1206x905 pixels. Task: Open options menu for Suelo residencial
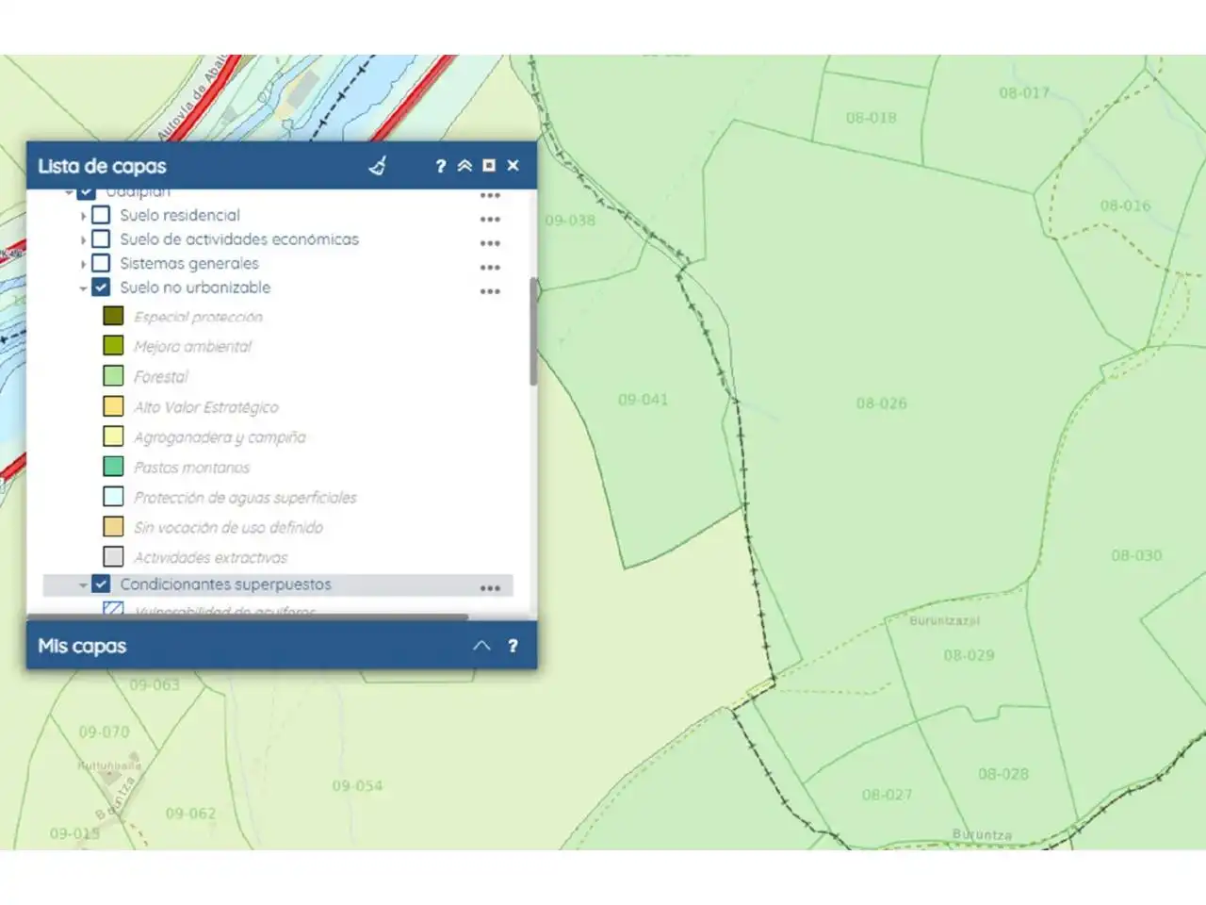[490, 220]
